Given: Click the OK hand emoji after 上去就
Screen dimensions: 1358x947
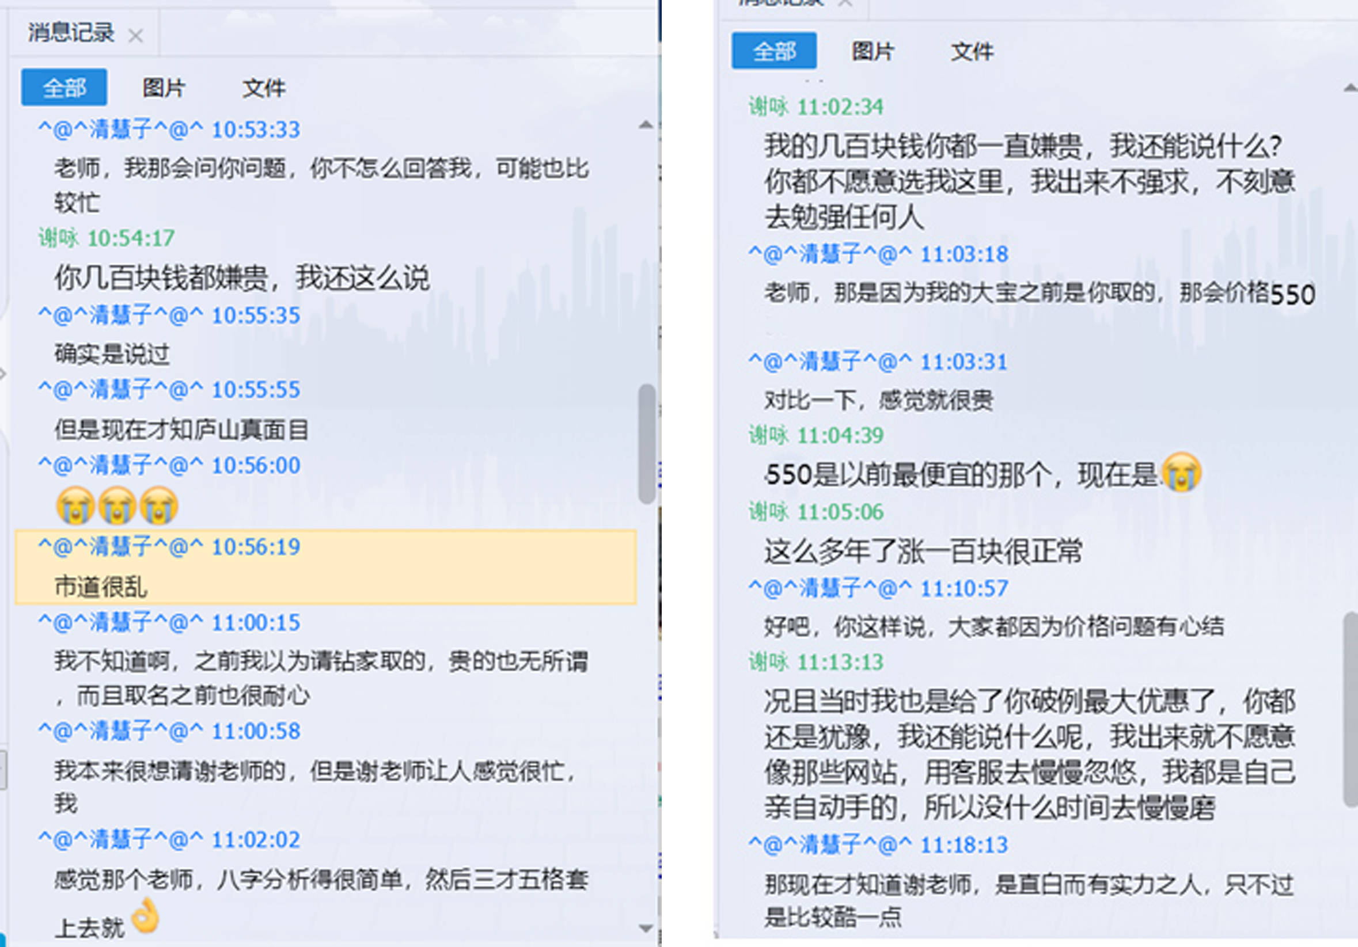Looking at the screenshot, I should tap(146, 916).
